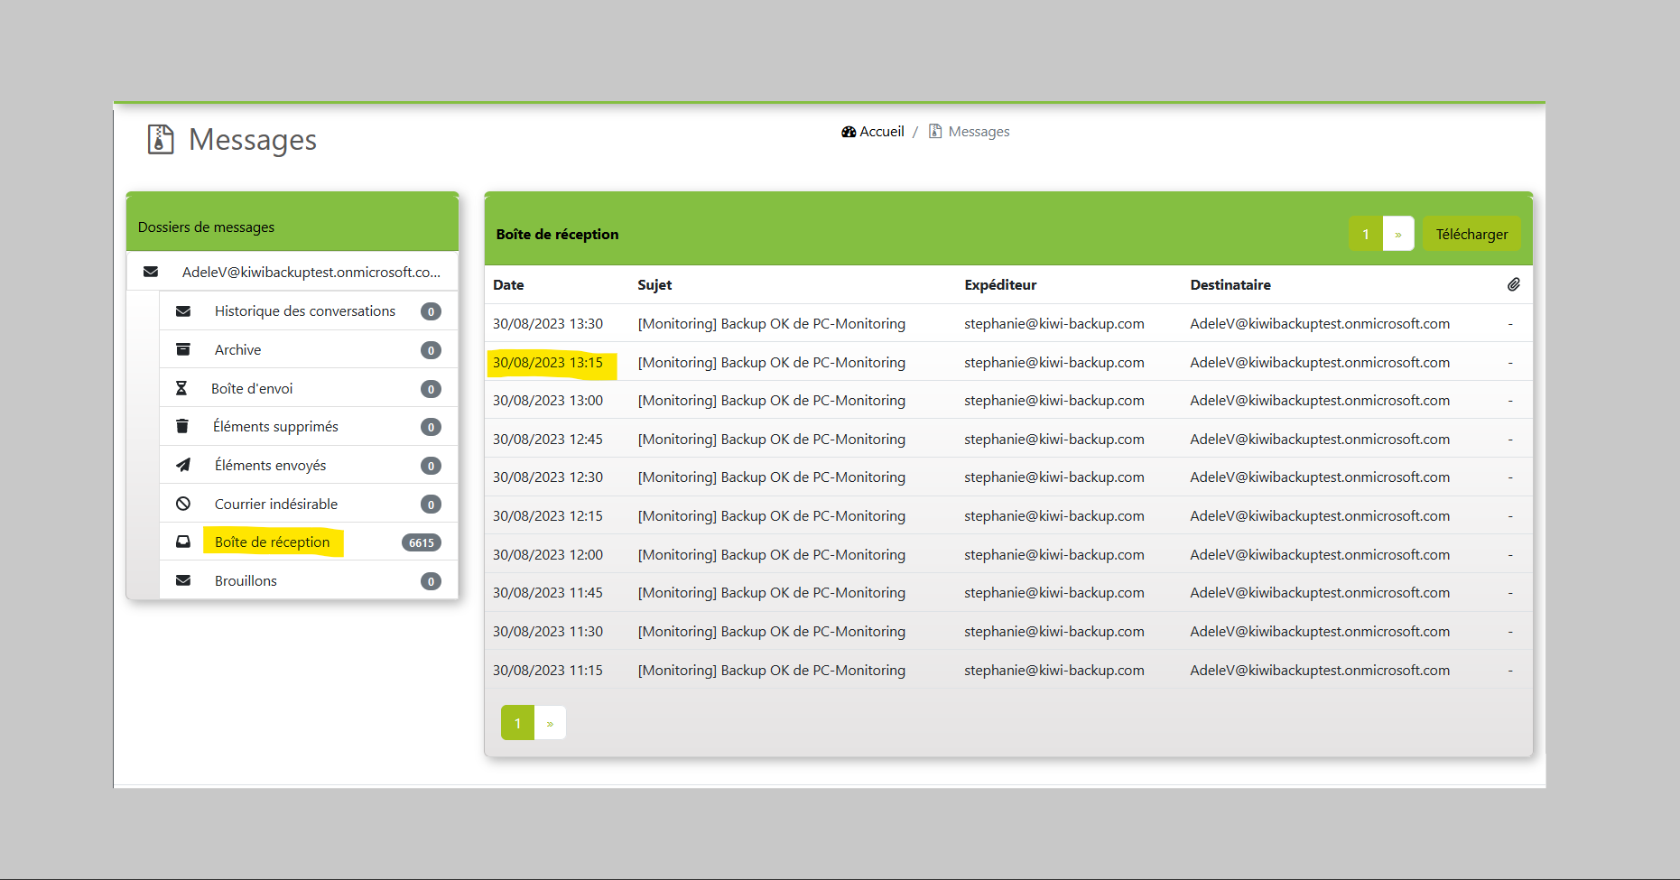Click the Messages page title icon
The image size is (1680, 880).
(161, 139)
